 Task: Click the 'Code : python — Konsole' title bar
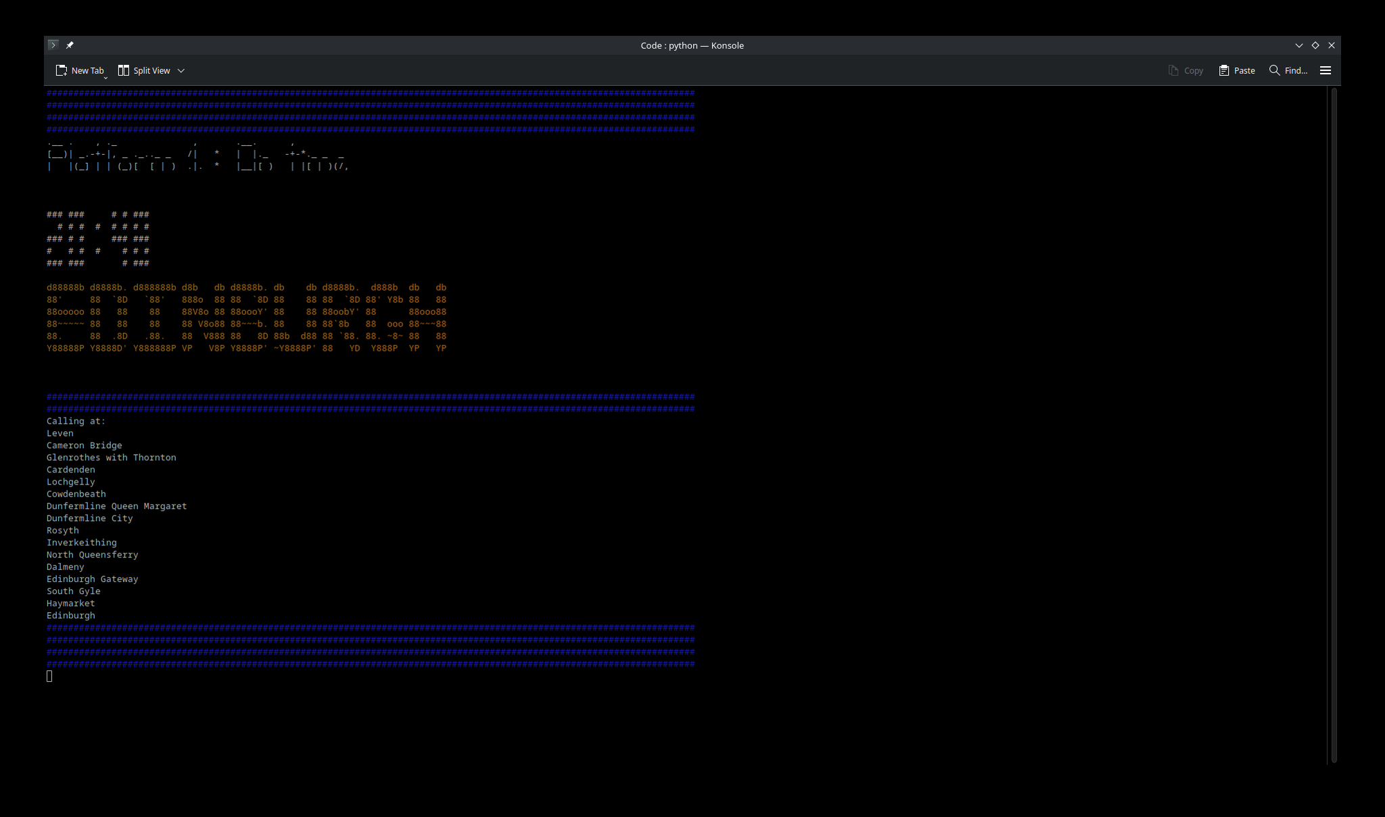[692, 45]
